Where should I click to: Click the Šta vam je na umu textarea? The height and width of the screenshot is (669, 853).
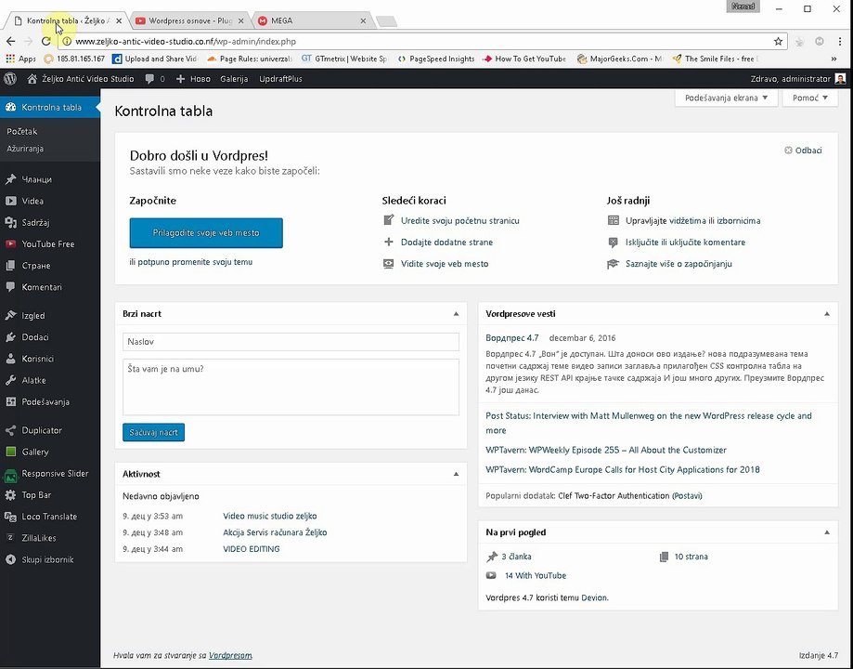291,387
